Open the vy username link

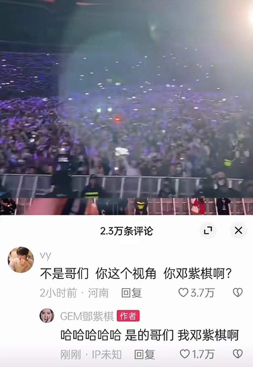coord(45,256)
